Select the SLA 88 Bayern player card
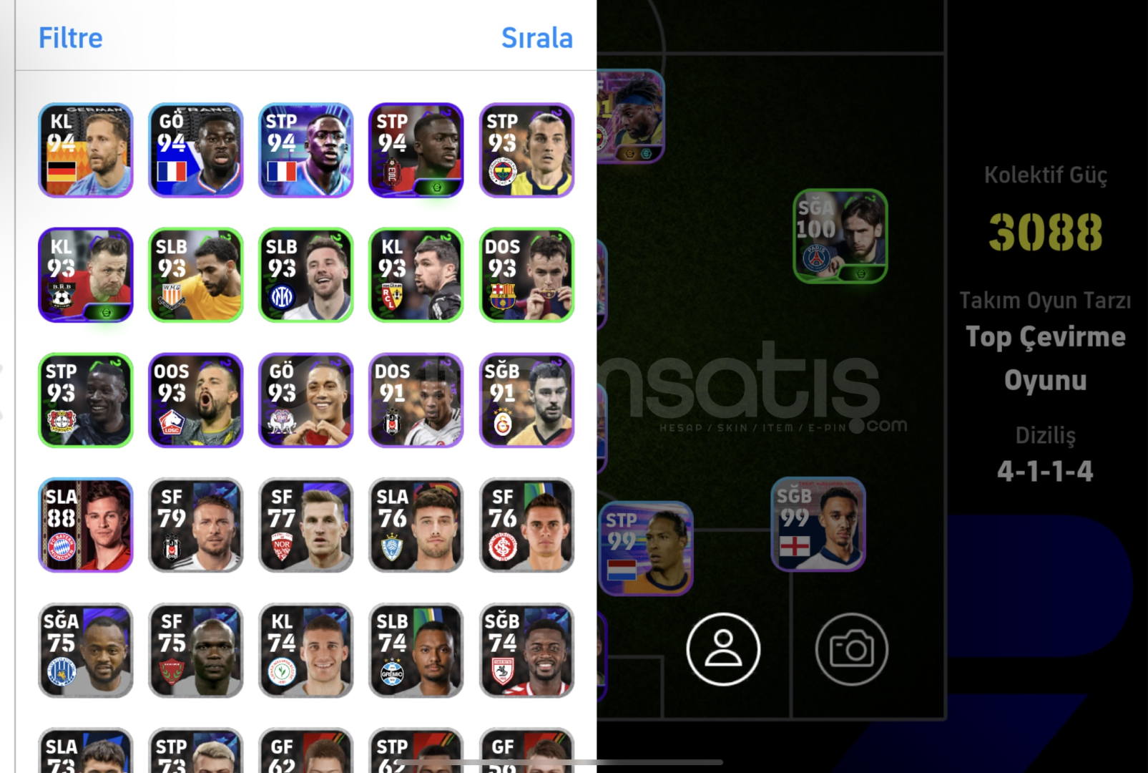Viewport: 1148px width, 773px height. 86,525
